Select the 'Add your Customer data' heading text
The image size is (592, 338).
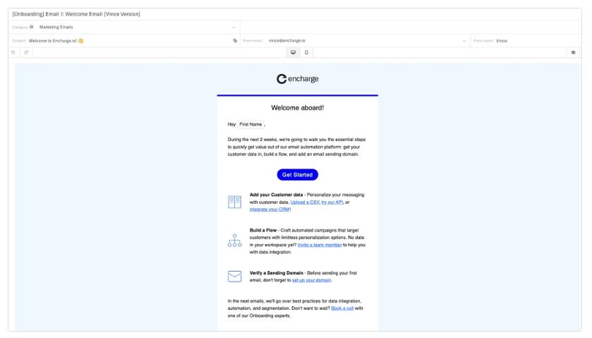(276, 195)
